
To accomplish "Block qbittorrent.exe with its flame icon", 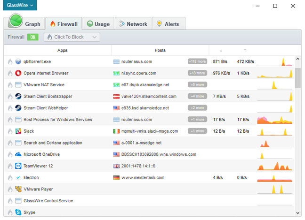I will [x=10, y=61].
